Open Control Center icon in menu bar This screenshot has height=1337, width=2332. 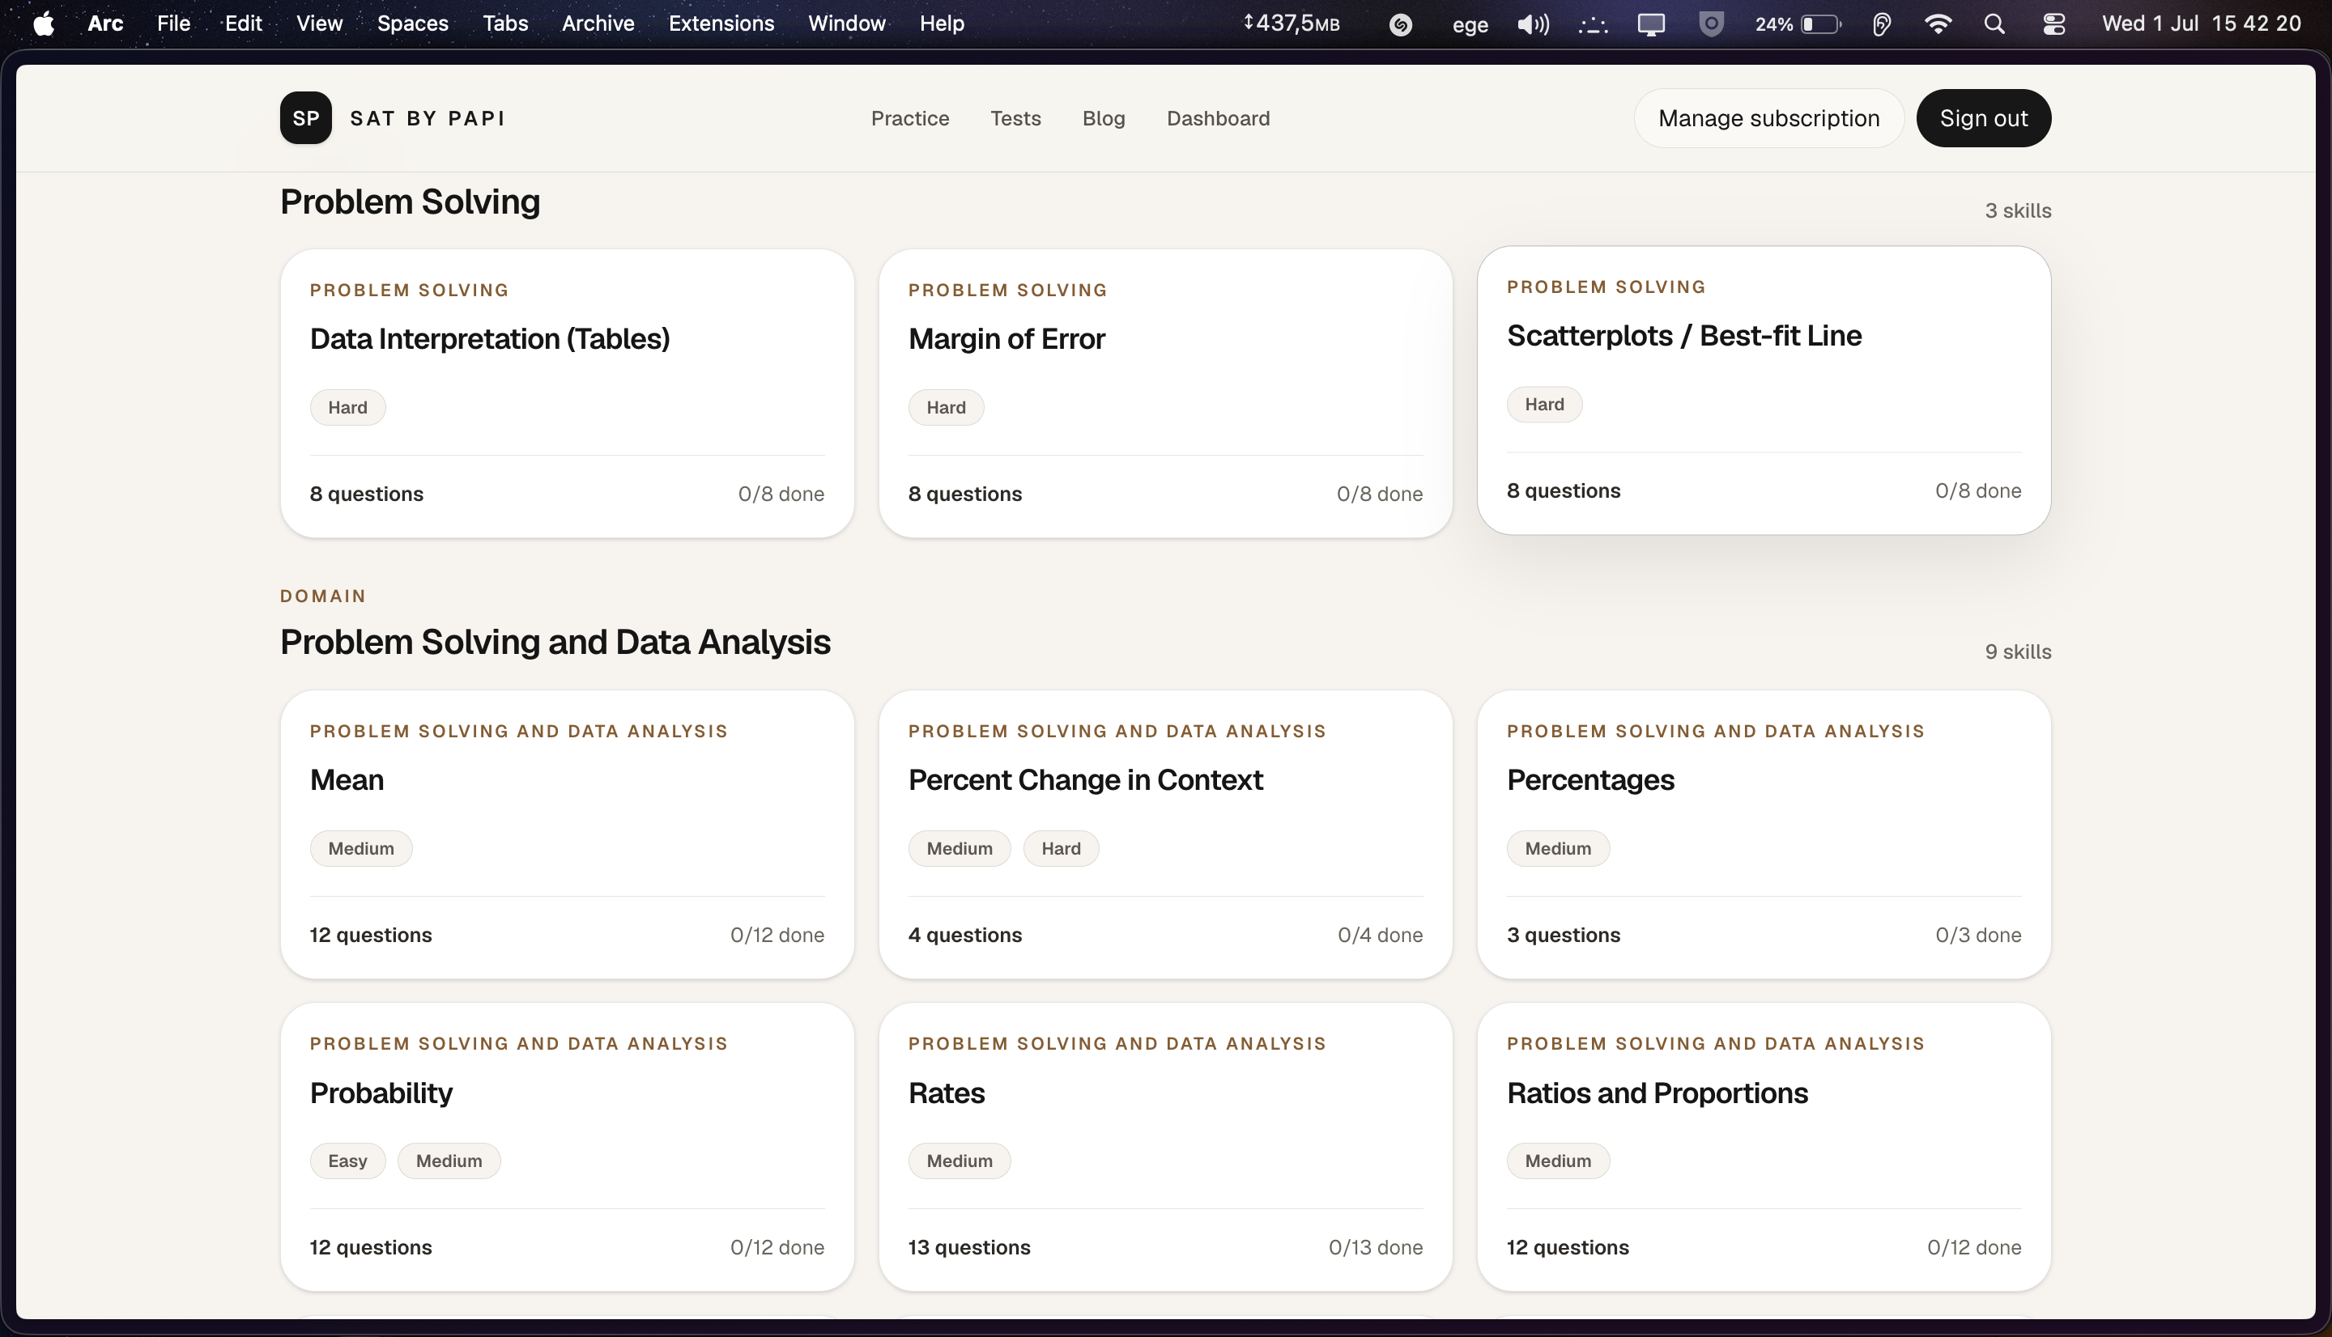tap(2053, 24)
